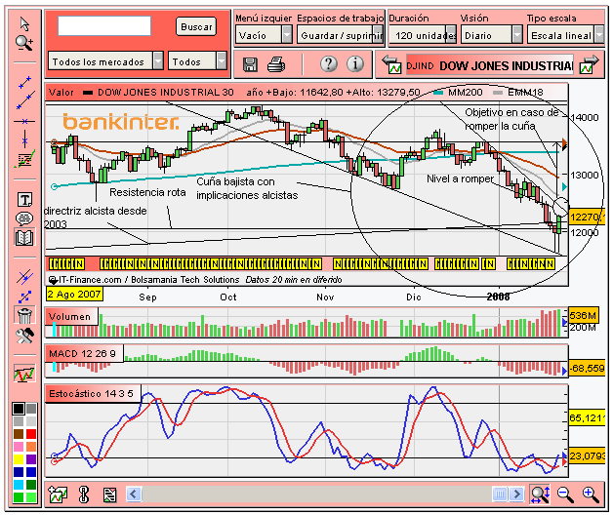The width and height of the screenshot is (613, 515).
Task: Click the DJIND DOW JONES INDUSTRIAL name field
Action: [x=490, y=65]
